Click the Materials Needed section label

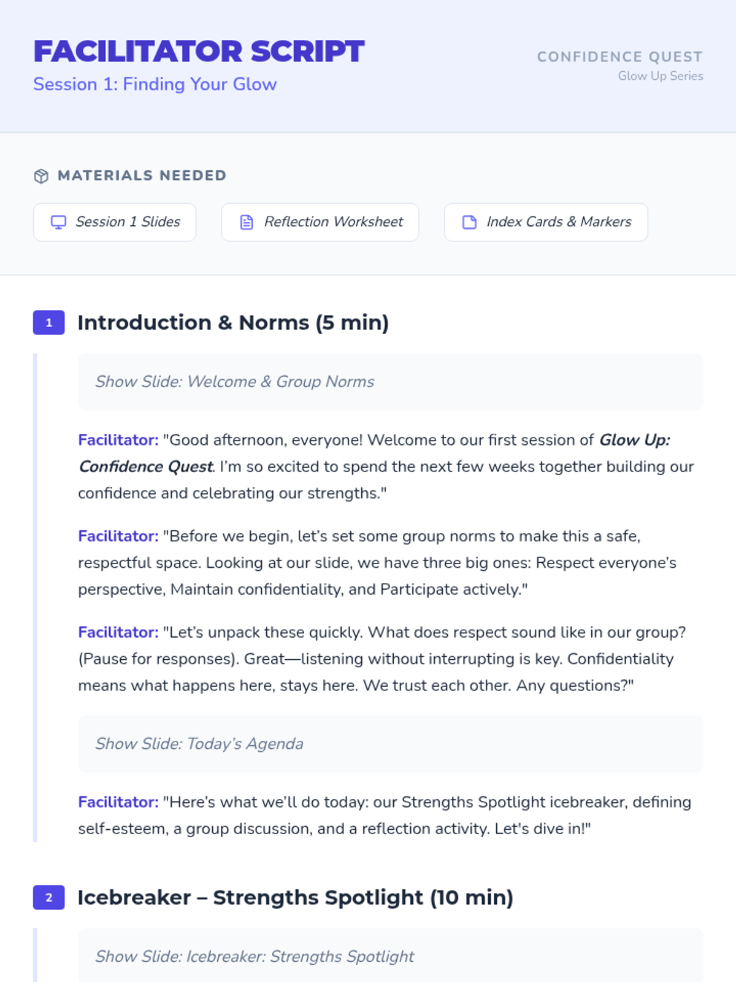[x=142, y=176]
